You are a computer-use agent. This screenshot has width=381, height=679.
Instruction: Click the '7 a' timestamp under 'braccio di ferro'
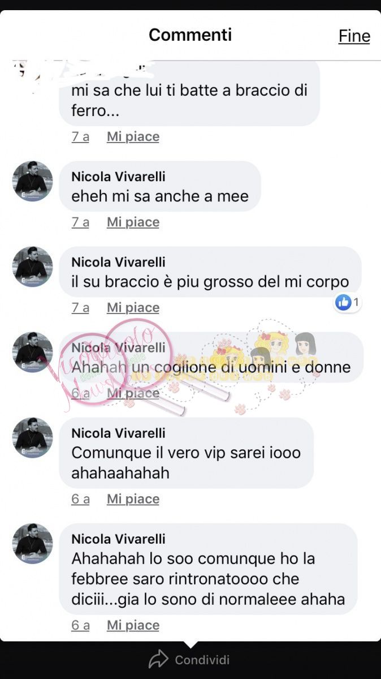(80, 136)
